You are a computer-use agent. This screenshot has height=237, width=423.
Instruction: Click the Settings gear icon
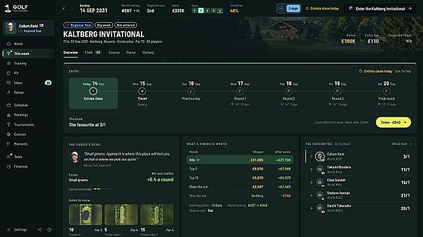tap(8, 230)
